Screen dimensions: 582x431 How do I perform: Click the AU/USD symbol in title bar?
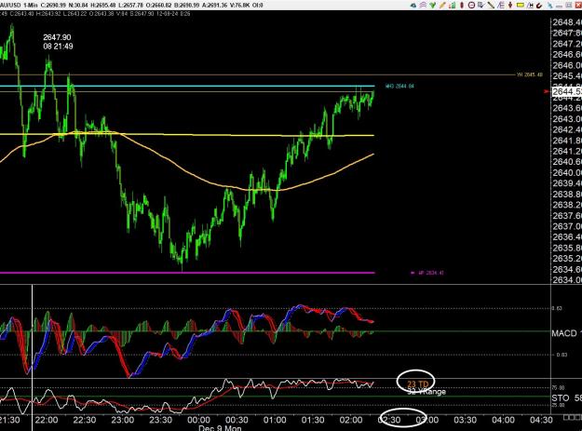pos(10,6)
